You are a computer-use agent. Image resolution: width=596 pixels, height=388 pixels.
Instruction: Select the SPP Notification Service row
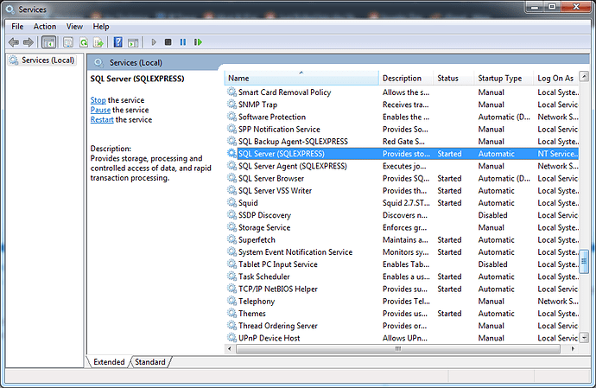pyautogui.click(x=403, y=130)
